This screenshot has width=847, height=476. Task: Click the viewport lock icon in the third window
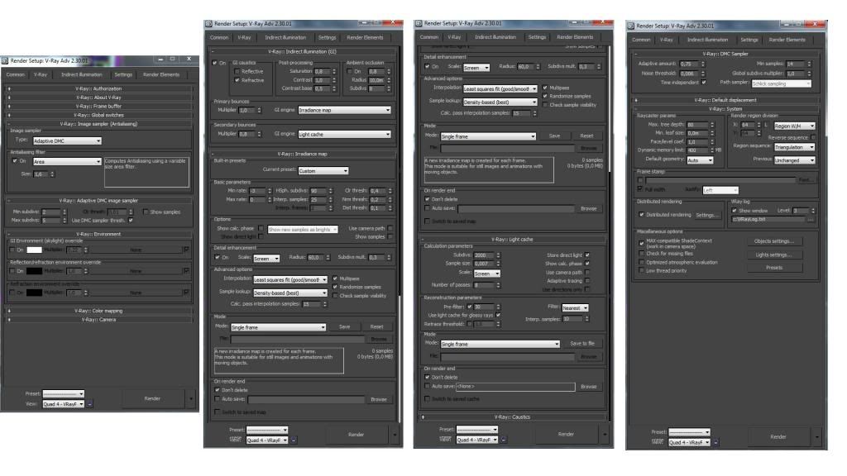pyautogui.click(x=504, y=440)
